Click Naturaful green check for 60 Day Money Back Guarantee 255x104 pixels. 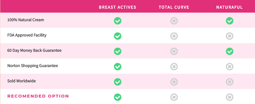pos(230,51)
